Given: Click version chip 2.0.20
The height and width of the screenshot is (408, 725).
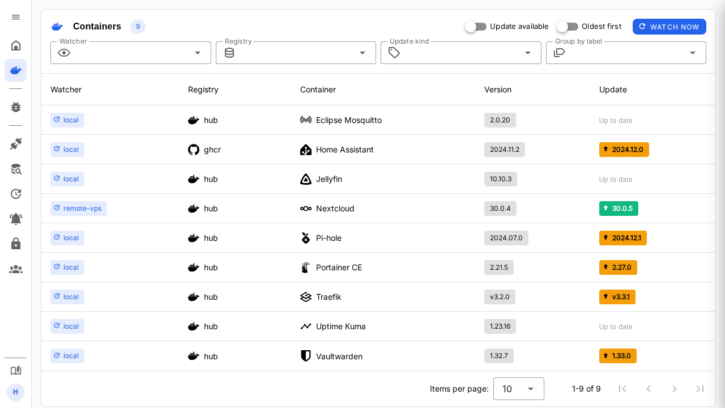Looking at the screenshot, I should 500,120.
